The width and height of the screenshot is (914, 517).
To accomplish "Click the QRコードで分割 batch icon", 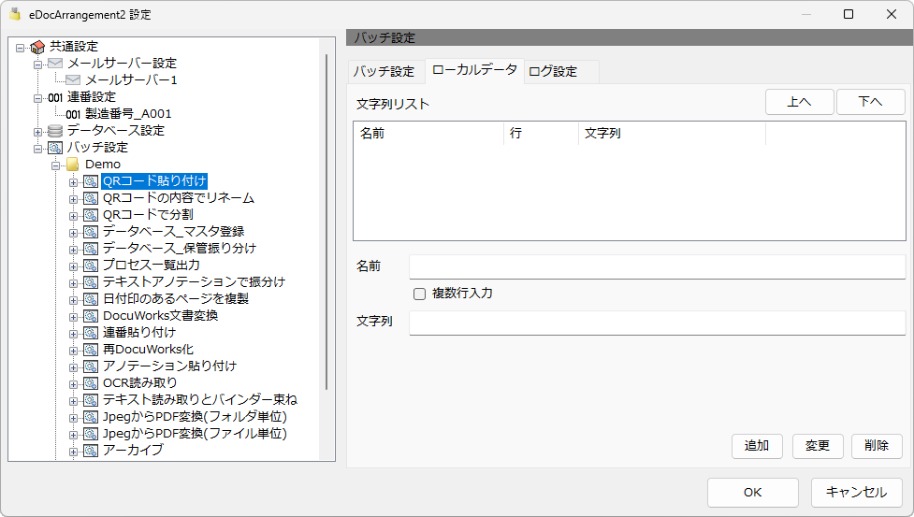I will click(91, 215).
